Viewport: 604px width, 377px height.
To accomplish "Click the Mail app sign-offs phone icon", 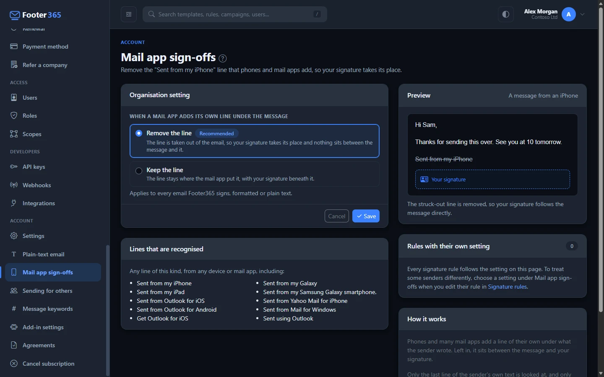I will click(x=14, y=272).
